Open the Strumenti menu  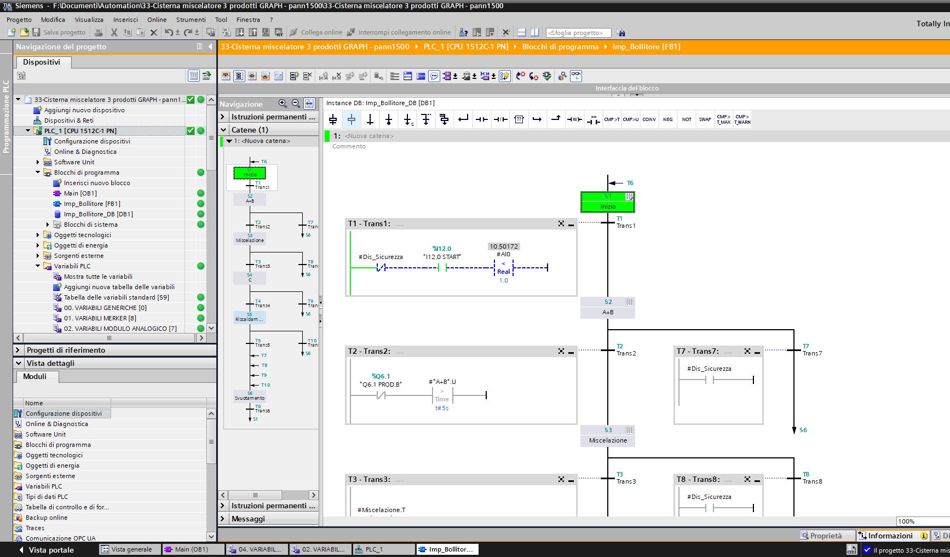(191, 19)
